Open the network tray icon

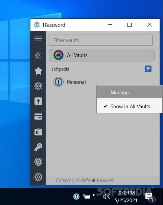tap(97, 197)
